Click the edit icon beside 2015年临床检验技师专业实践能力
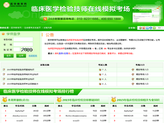The width and height of the screenshot is (164, 123). tap(4, 84)
